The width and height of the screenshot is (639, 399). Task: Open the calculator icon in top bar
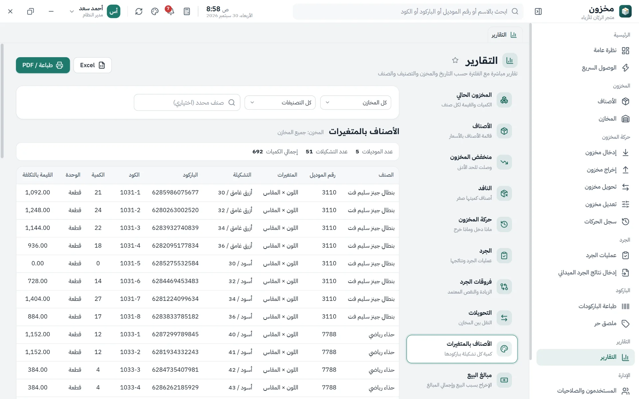click(x=187, y=12)
